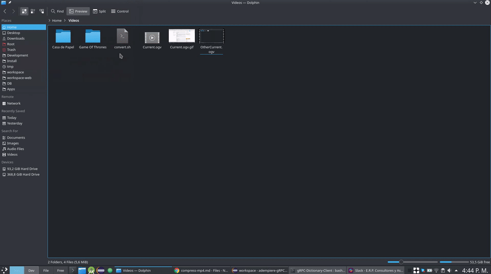Switch to icons view mode
The image size is (491, 274).
tap(24, 11)
